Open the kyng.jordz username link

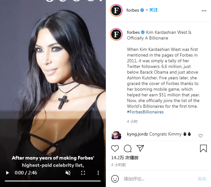137,134
